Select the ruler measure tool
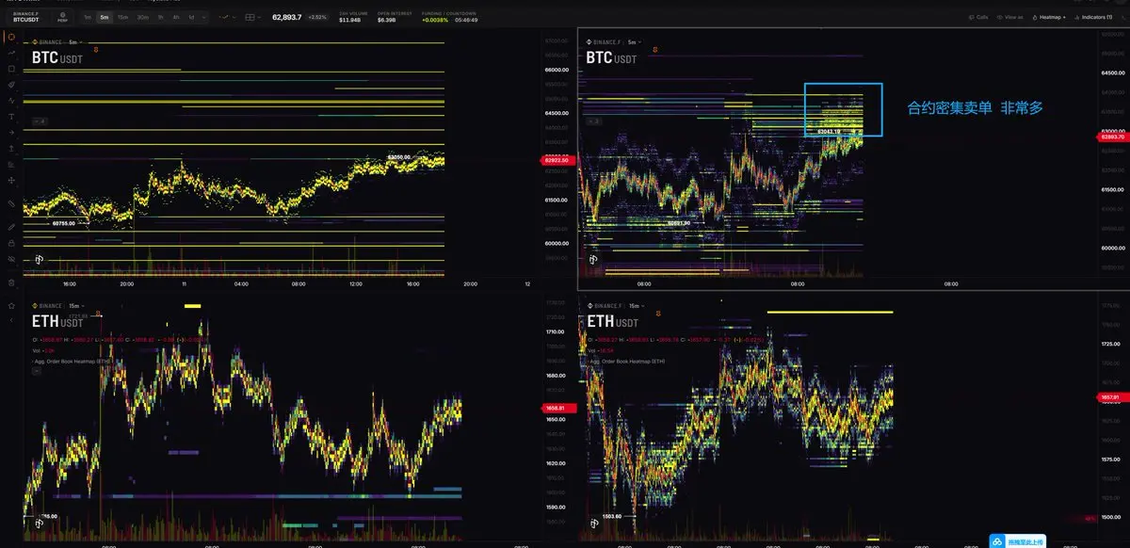This screenshot has height=548, width=1130. point(10,202)
